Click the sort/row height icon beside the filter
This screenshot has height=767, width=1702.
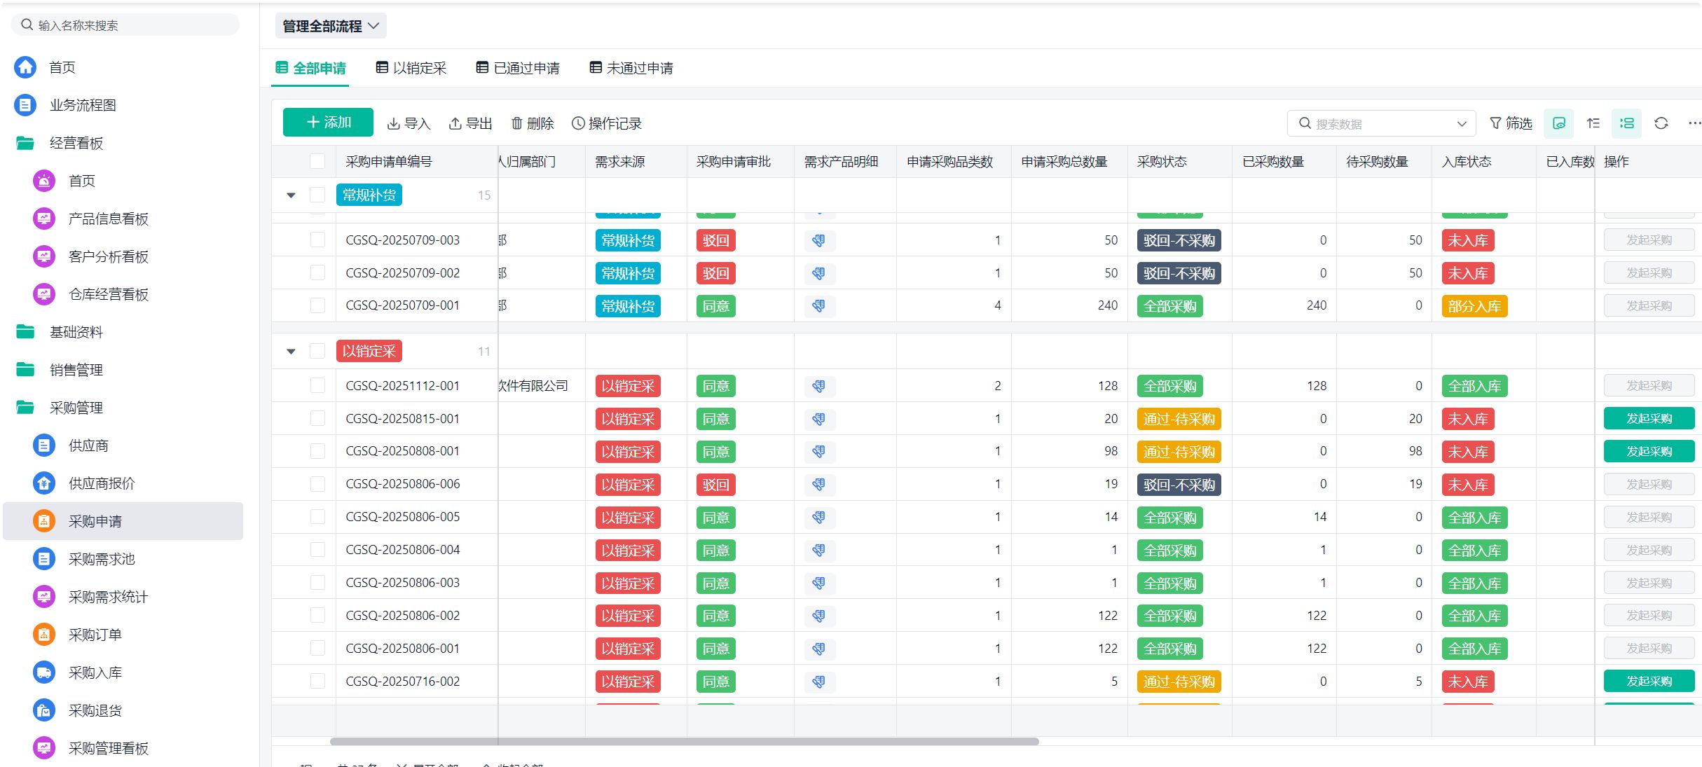coord(1593,123)
